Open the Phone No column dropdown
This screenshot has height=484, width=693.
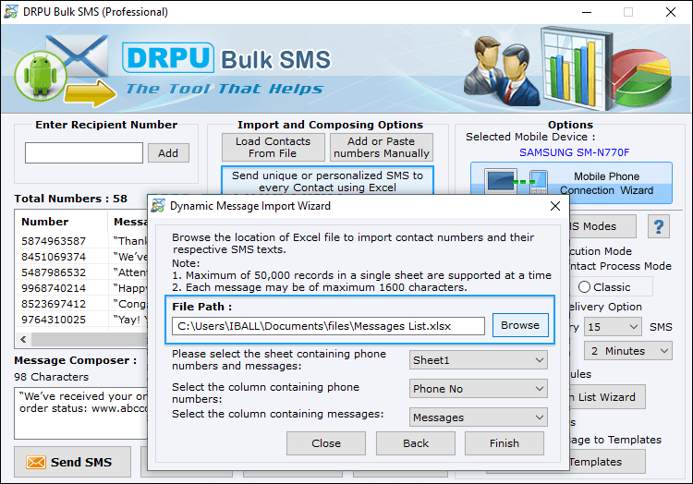tap(479, 389)
